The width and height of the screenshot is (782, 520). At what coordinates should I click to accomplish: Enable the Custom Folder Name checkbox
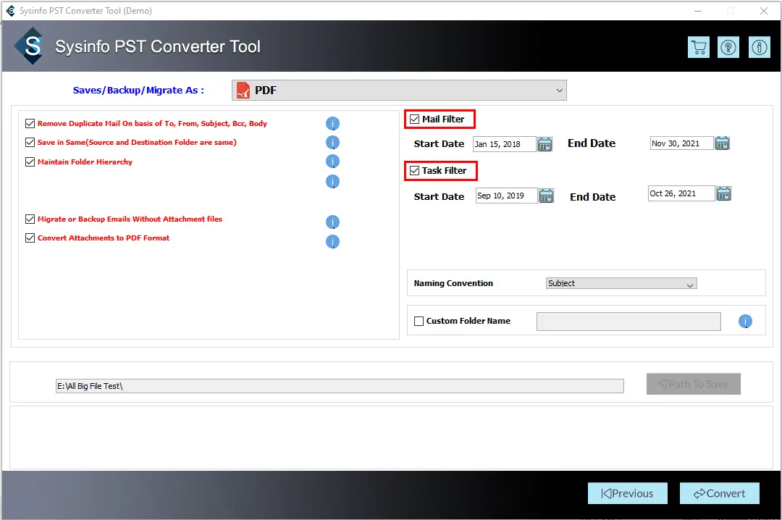click(x=419, y=321)
